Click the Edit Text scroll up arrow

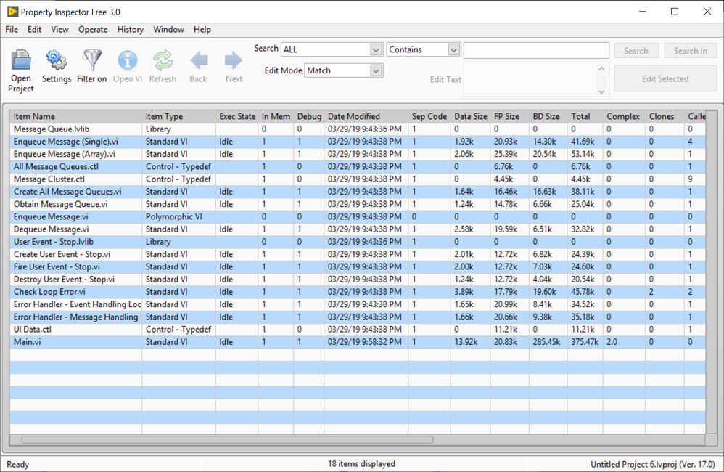(601, 68)
